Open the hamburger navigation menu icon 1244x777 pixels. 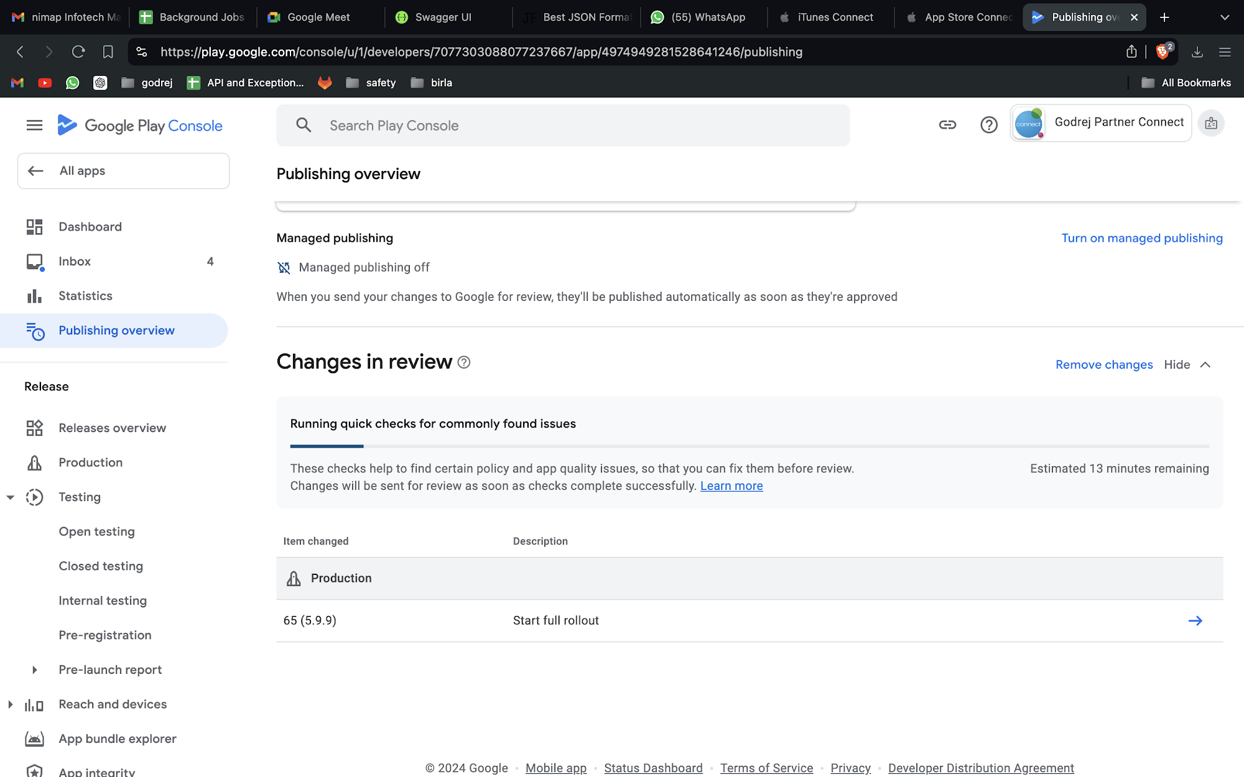pos(35,126)
